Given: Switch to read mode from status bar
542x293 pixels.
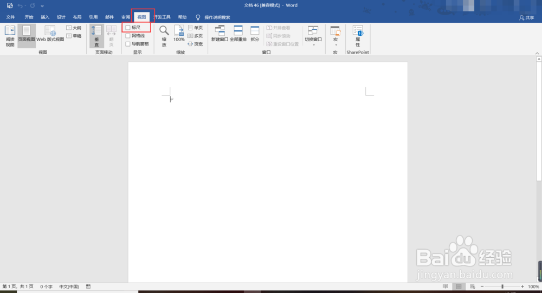Looking at the screenshot, I should 445,287.
